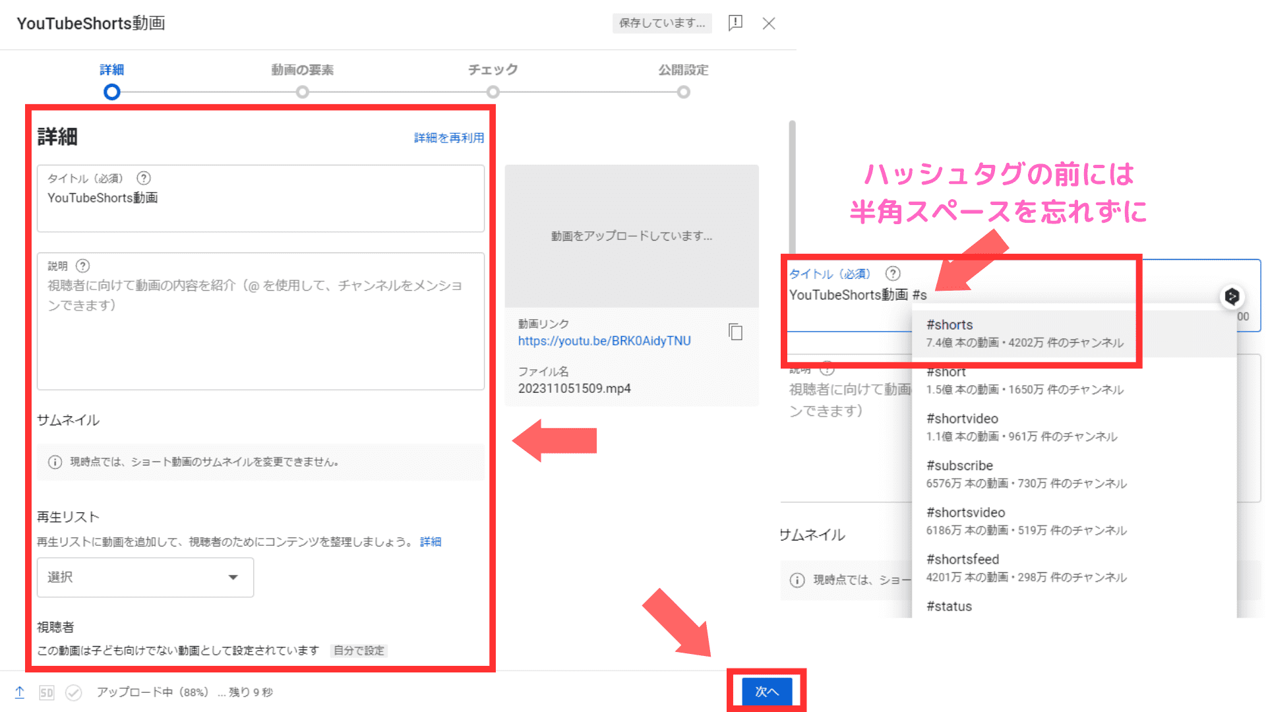1266x712 pixels.
Task: Click the 詳細を再利用 link
Action: [x=449, y=138]
